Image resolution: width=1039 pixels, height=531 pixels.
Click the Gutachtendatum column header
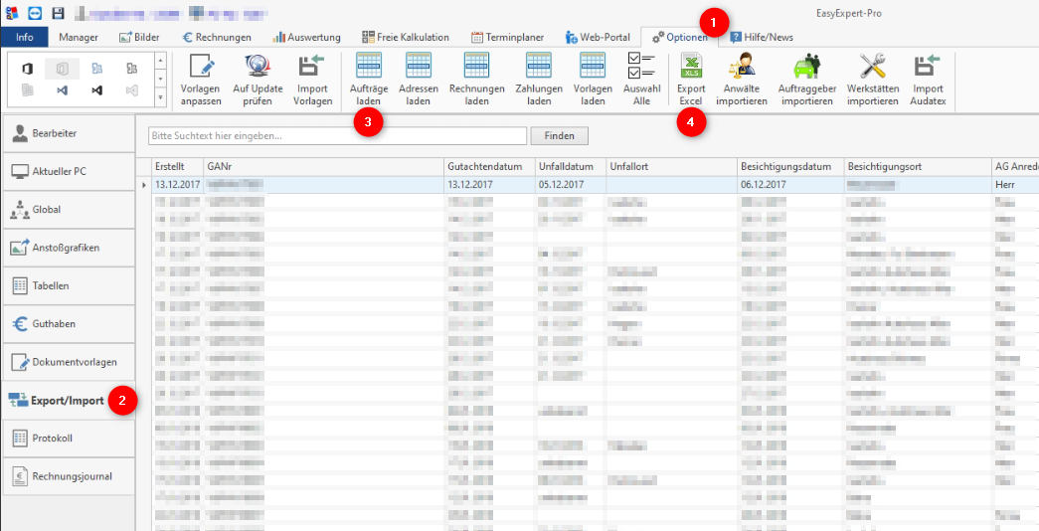(x=490, y=166)
